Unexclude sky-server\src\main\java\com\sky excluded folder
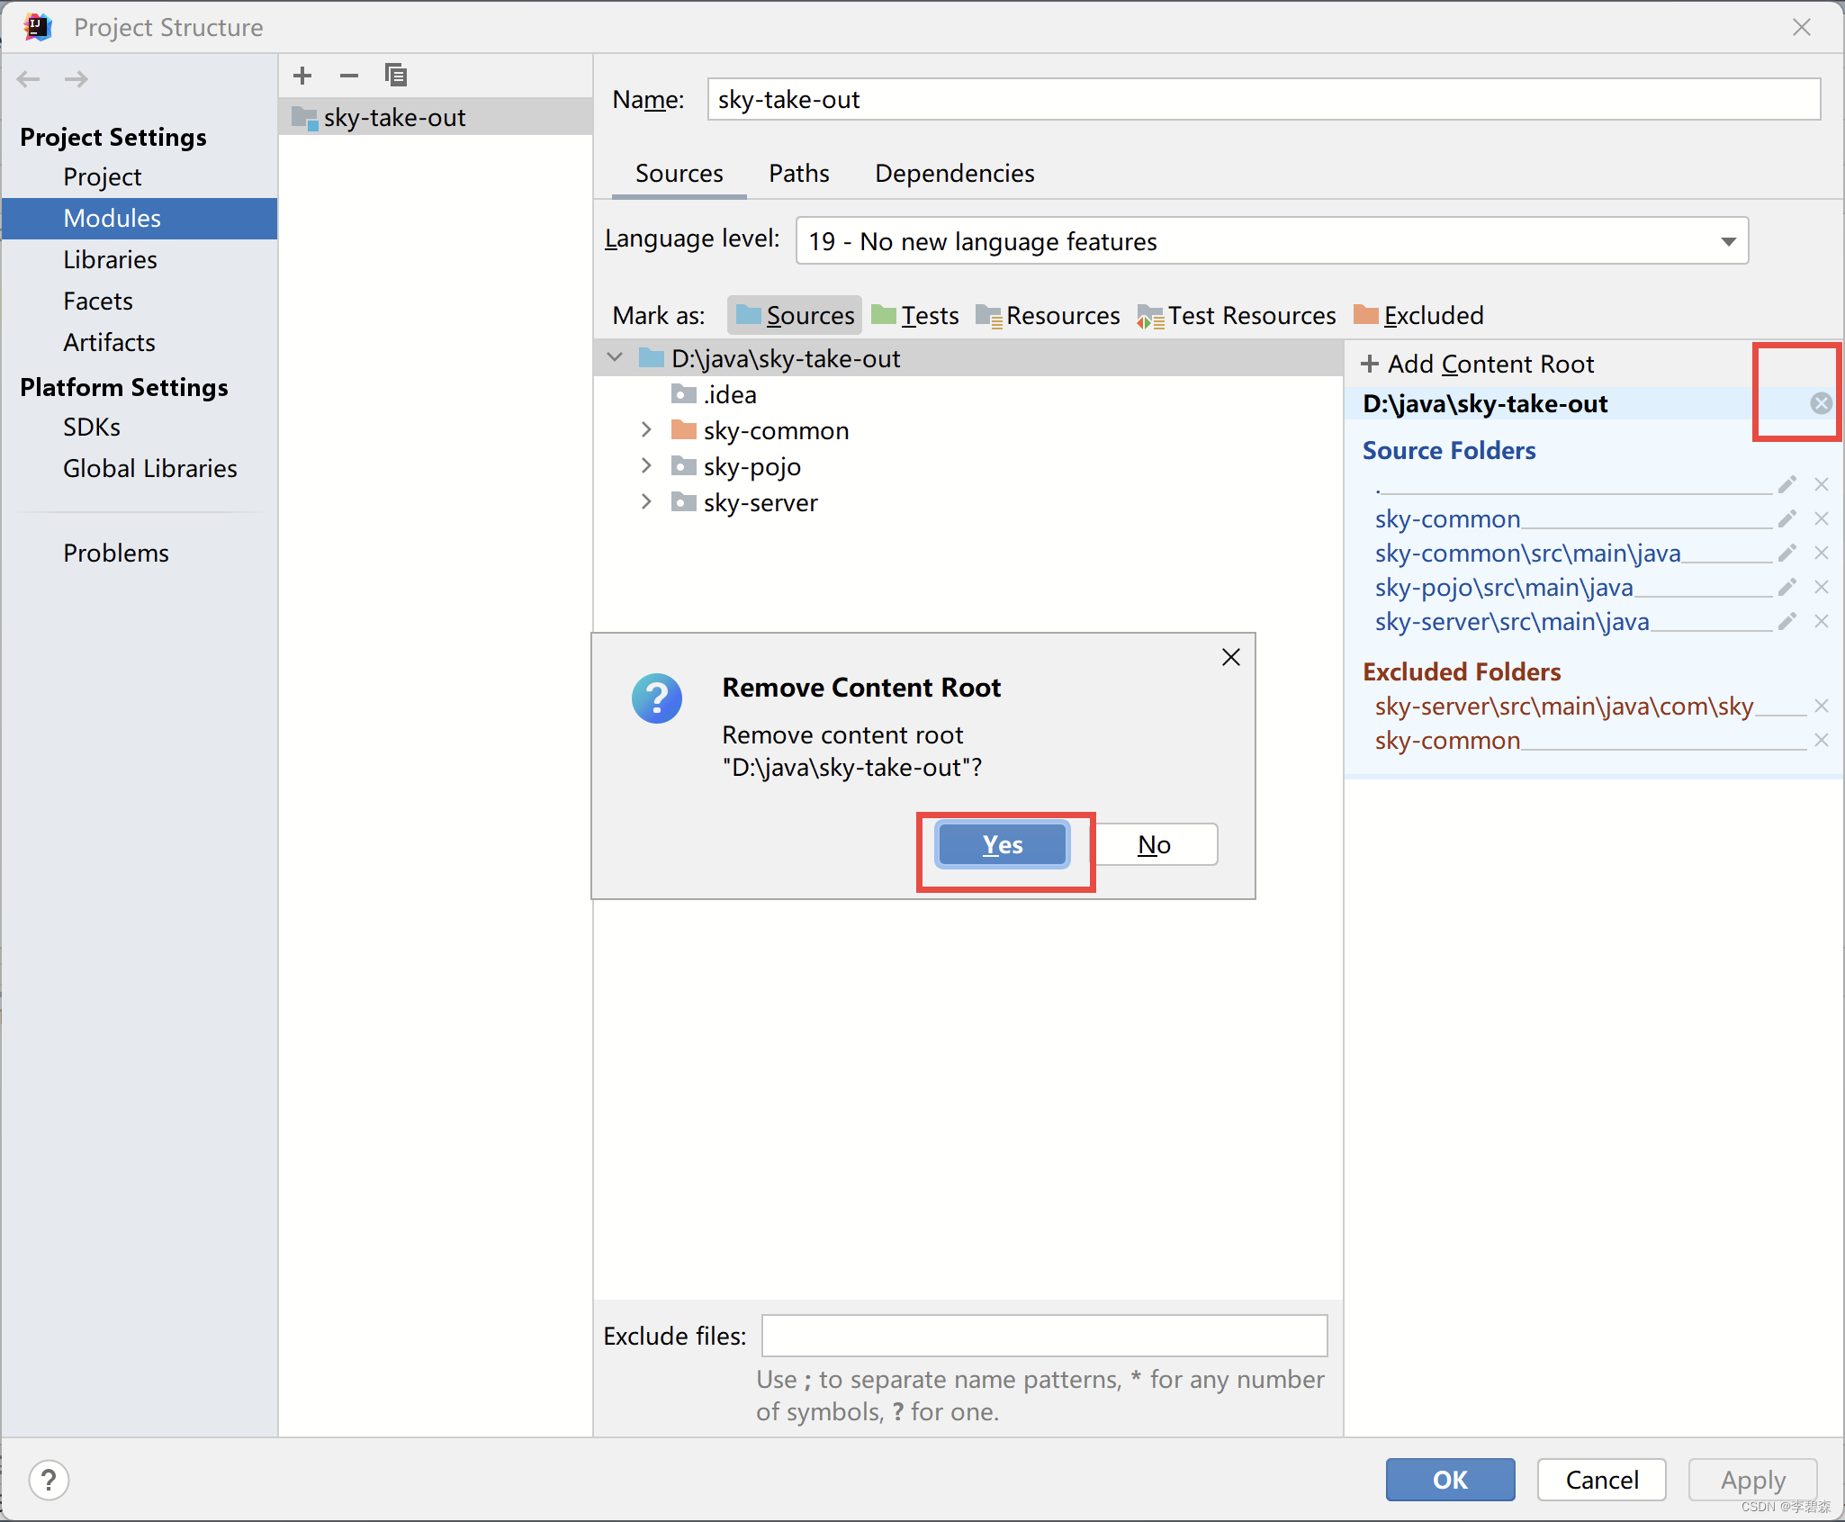Screen dimensions: 1845x1522 1822,707
